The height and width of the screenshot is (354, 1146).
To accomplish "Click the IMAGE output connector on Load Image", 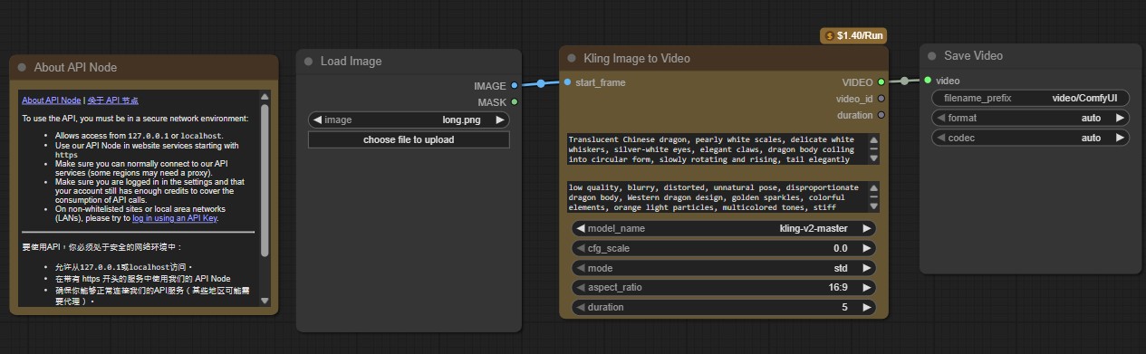I will (x=515, y=86).
